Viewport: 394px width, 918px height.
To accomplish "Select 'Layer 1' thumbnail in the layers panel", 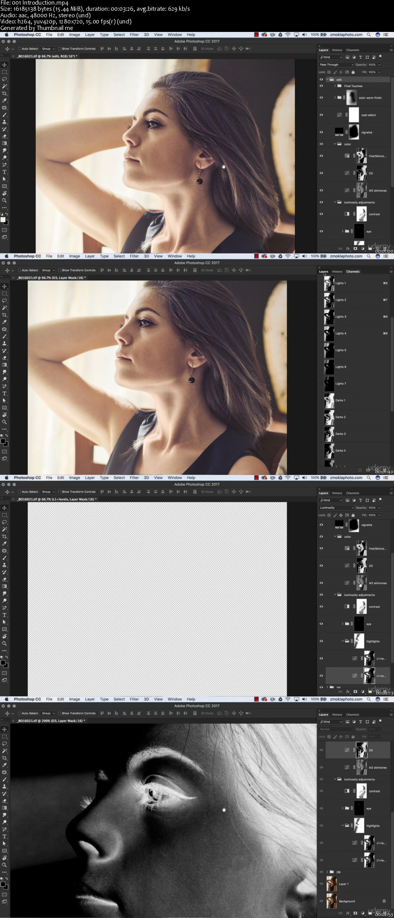I will (331, 884).
